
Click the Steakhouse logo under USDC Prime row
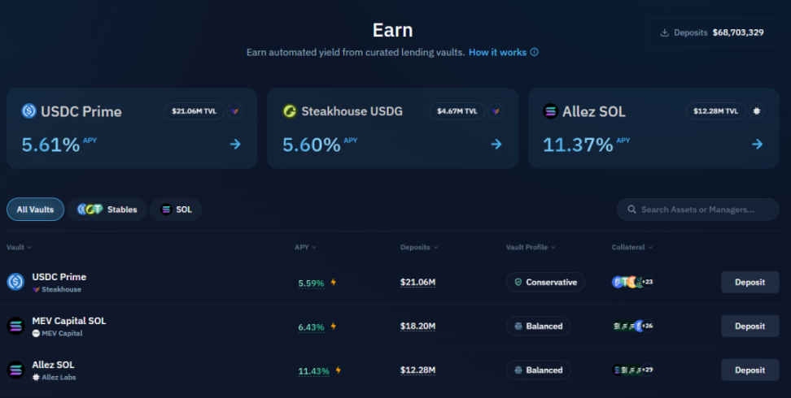pos(36,290)
